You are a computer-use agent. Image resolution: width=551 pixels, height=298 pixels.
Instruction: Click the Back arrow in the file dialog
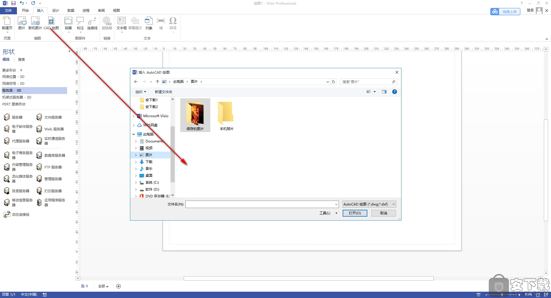click(x=136, y=82)
